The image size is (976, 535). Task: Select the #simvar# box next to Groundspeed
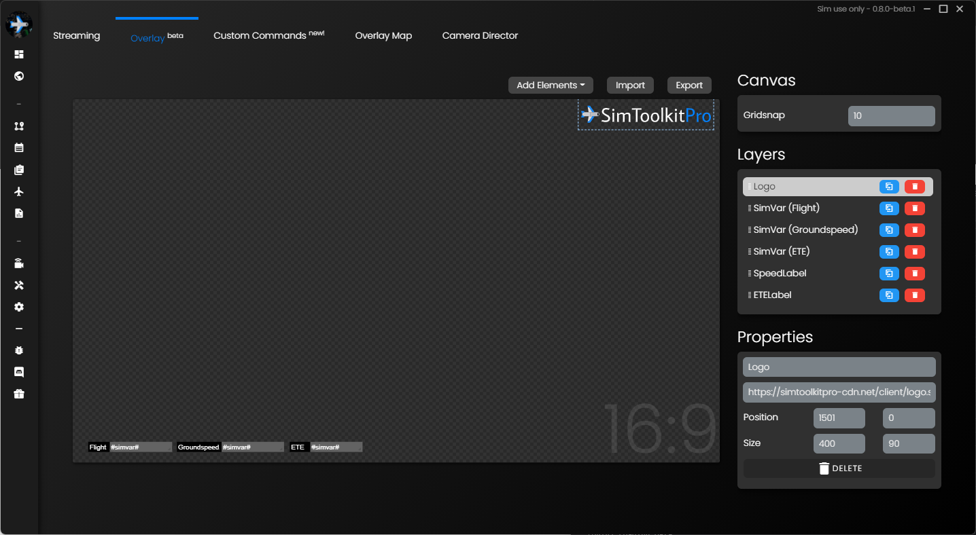pos(253,447)
